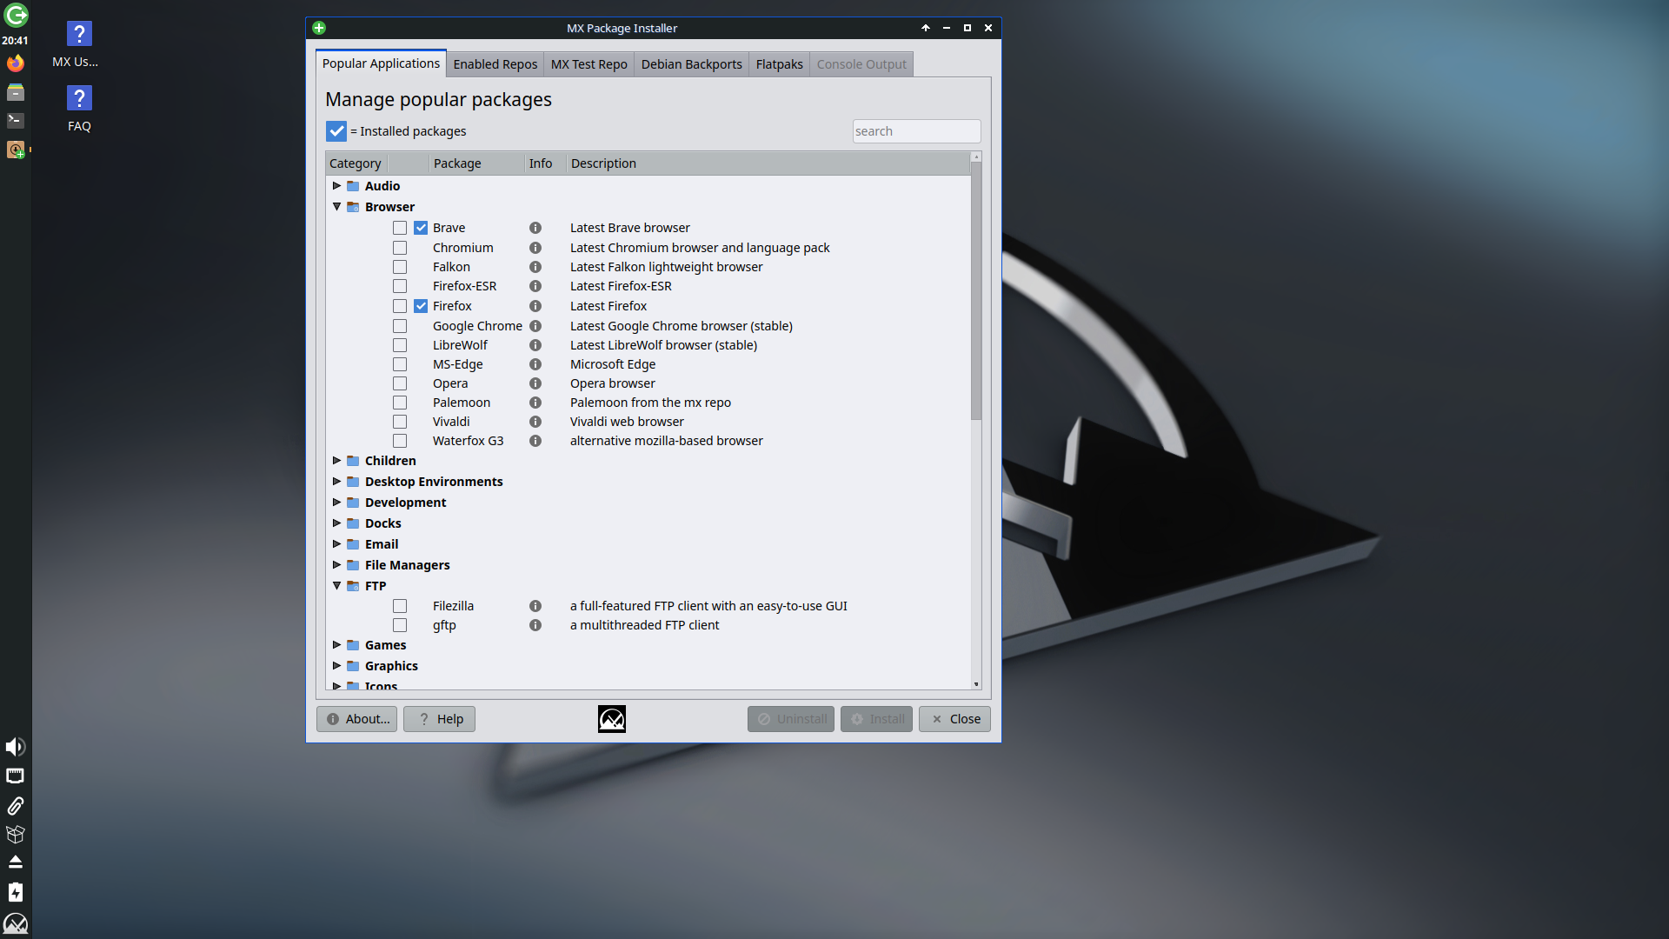Click the Description column header
This screenshot has height=939, width=1669.
768,163
